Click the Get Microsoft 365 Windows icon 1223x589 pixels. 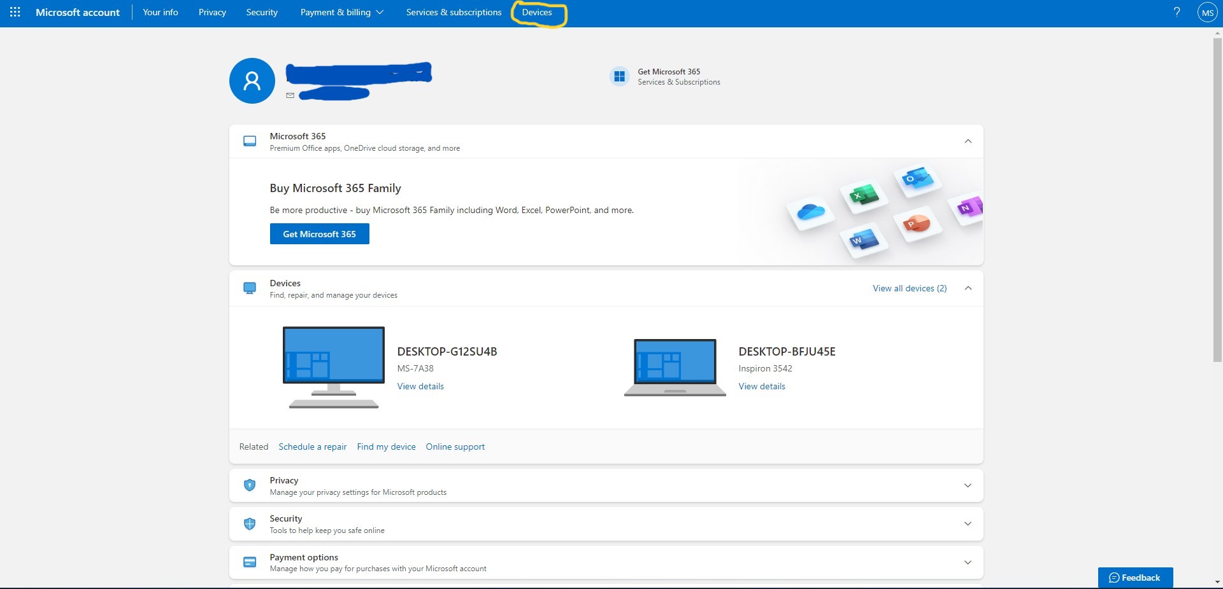click(x=619, y=76)
